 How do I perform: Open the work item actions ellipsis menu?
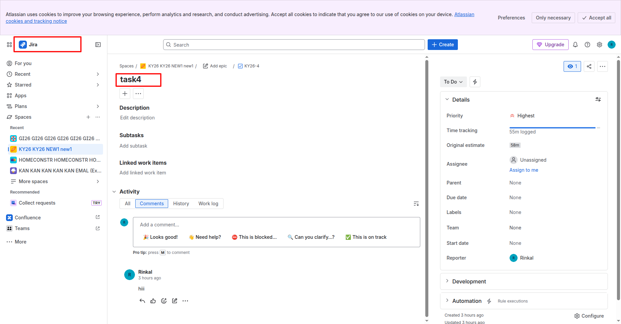603,66
